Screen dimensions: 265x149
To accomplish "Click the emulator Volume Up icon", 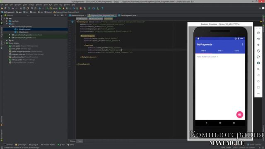I will 258,39.
